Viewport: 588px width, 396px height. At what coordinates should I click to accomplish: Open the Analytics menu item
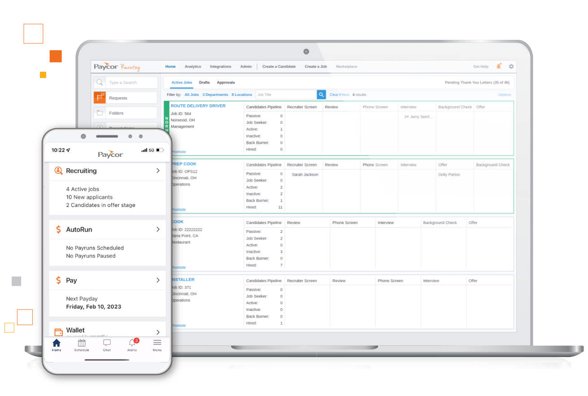(193, 66)
